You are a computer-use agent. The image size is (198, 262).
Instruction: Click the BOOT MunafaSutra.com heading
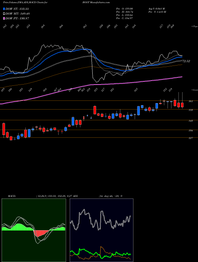(96, 3)
